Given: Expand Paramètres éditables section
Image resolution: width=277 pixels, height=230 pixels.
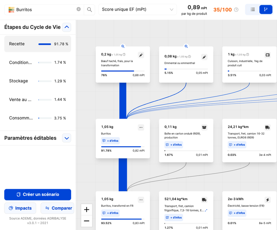Looking at the screenshot, I should 67,138.
